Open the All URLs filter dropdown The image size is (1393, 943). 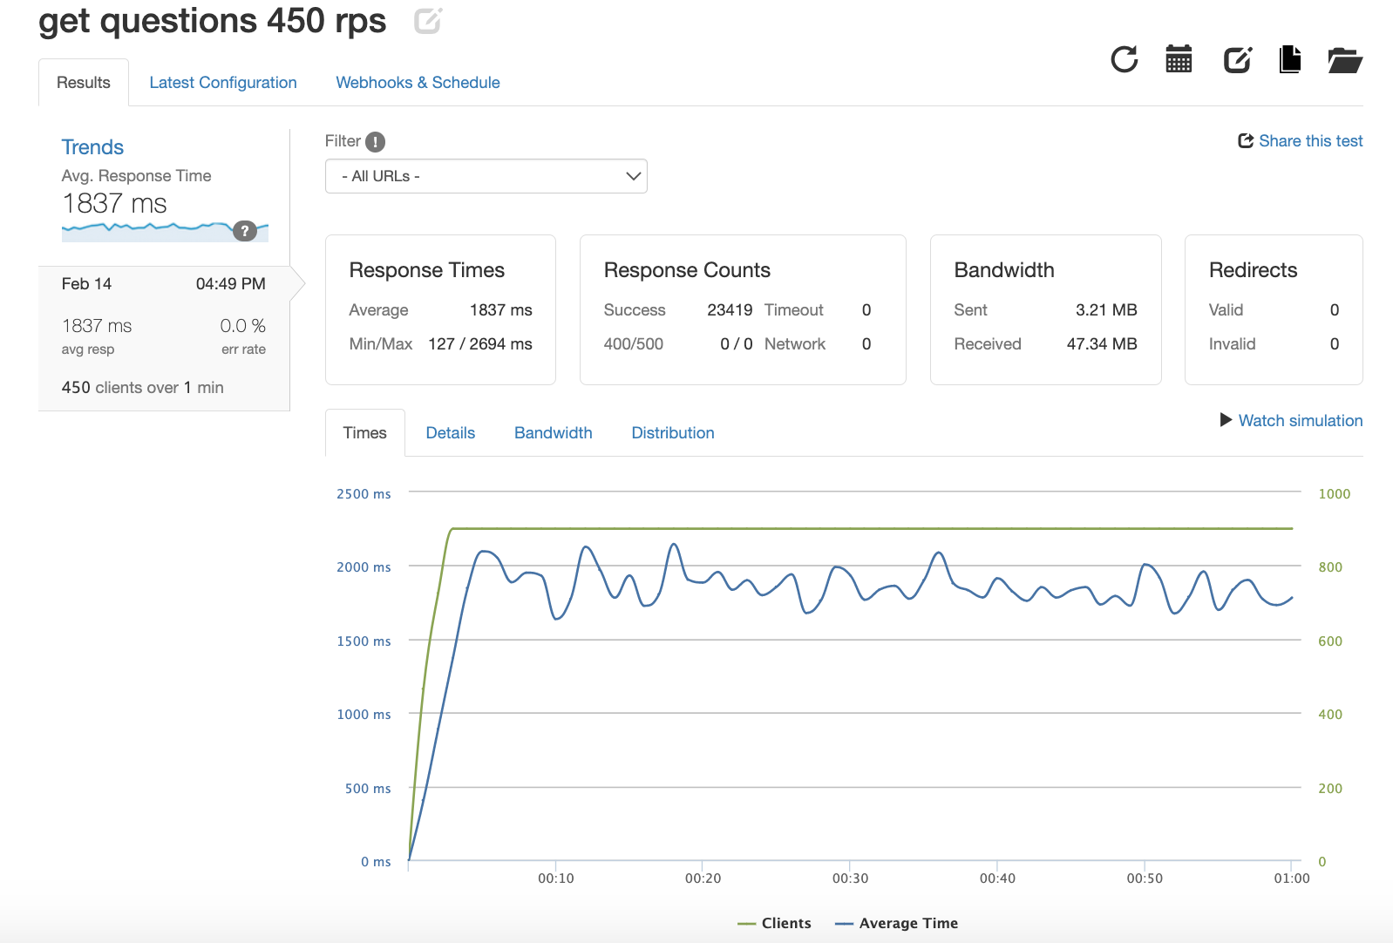click(x=486, y=176)
